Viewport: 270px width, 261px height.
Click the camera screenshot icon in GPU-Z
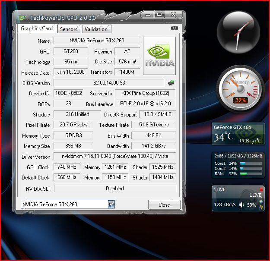click(x=174, y=28)
